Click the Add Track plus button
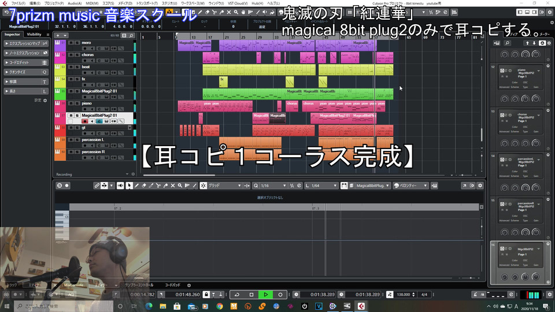Image resolution: width=555 pixels, height=312 pixels. [x=58, y=35]
